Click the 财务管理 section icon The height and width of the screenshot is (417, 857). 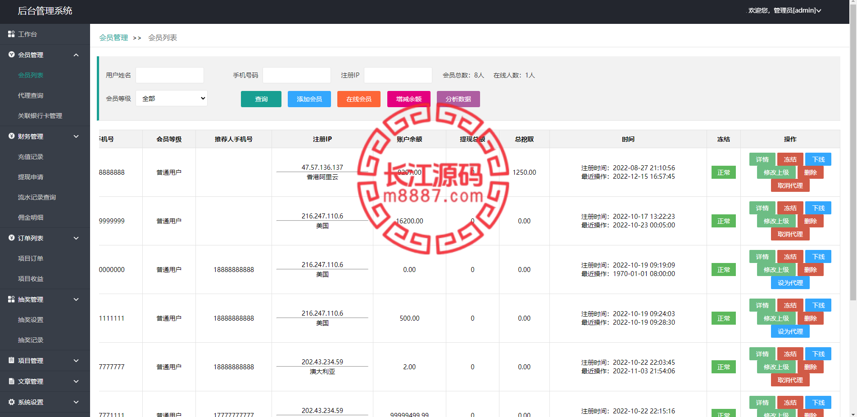pyautogui.click(x=11, y=136)
